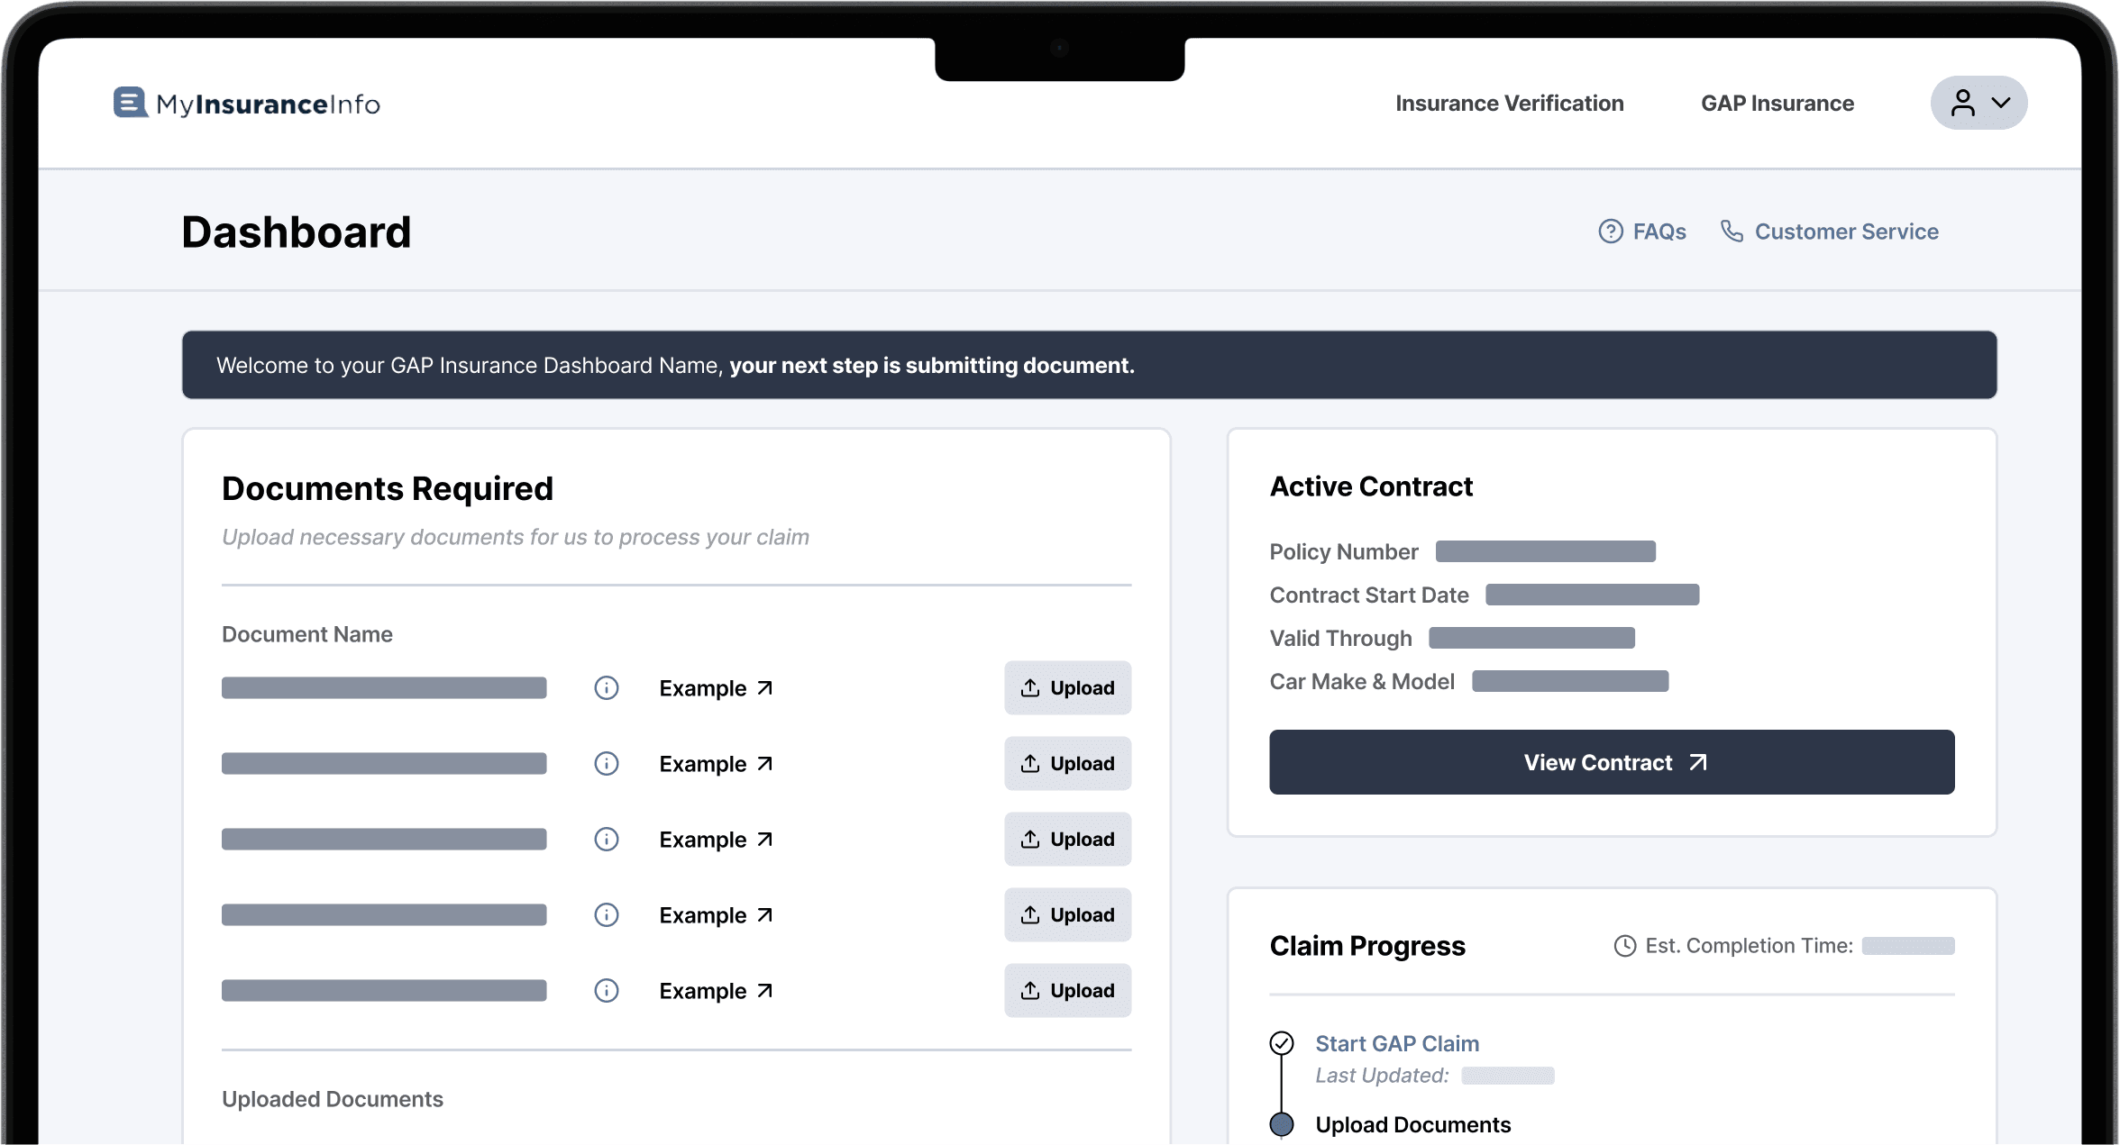The image size is (2120, 1145).
Task: Click the View Contract button
Action: (x=1613, y=762)
